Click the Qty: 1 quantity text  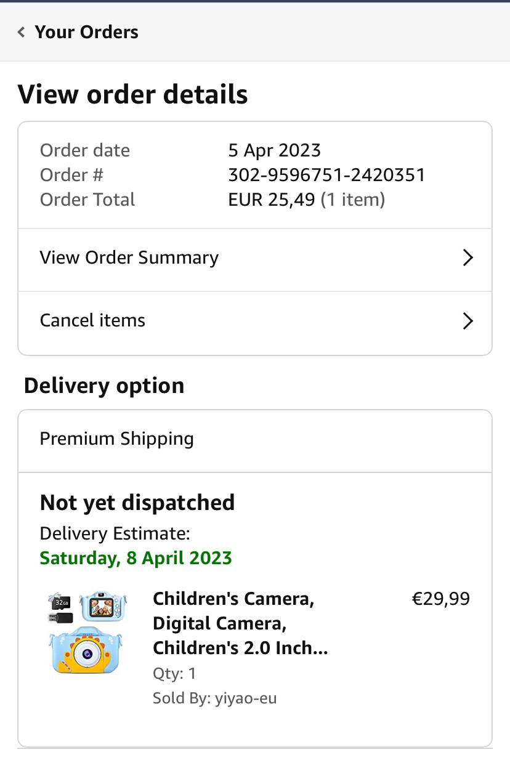174,673
